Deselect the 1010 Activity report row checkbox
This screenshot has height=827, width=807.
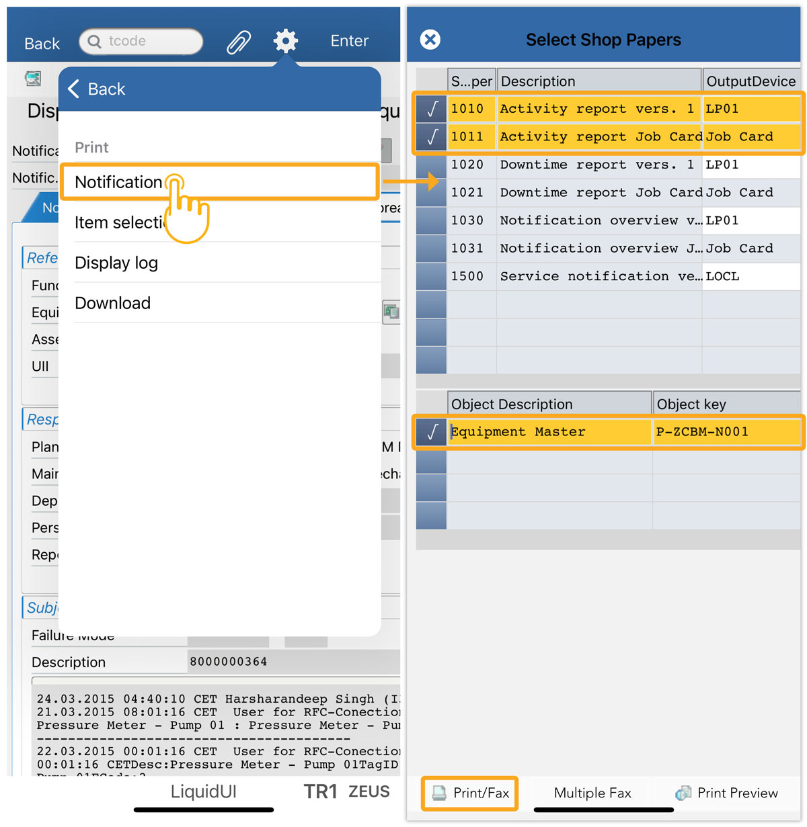(x=432, y=109)
